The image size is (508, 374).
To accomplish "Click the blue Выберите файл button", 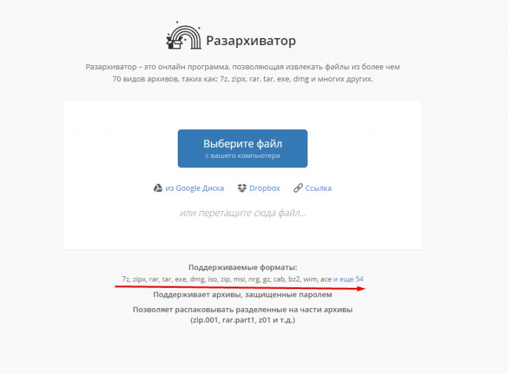I will click(243, 148).
